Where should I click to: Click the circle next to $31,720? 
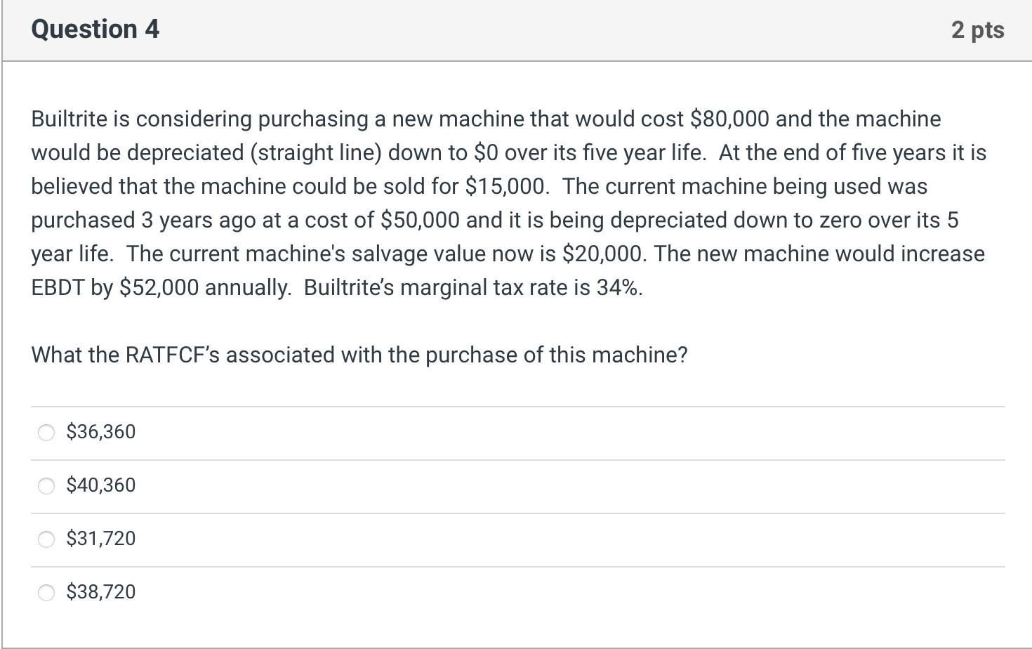[x=46, y=539]
